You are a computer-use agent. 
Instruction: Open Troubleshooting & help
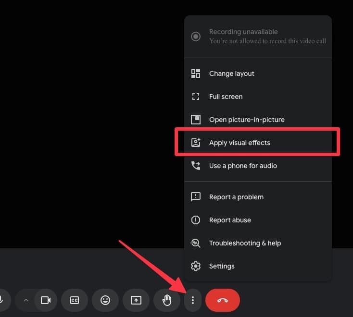click(x=258, y=243)
